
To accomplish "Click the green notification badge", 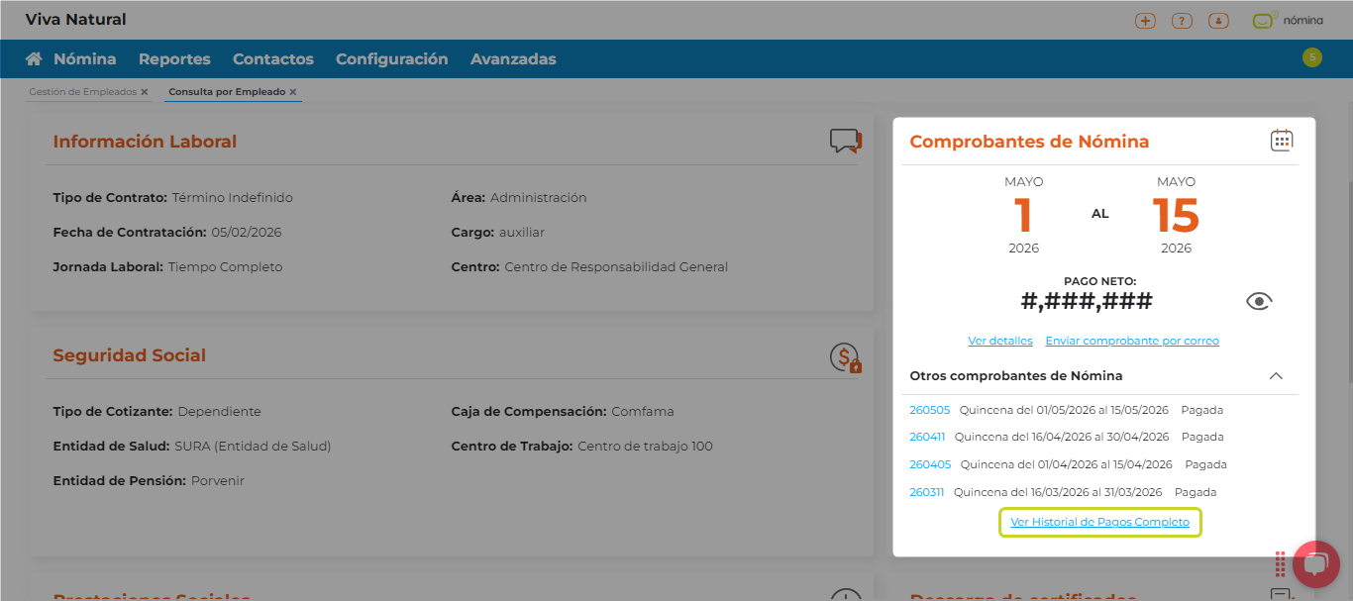I will point(1312,57).
